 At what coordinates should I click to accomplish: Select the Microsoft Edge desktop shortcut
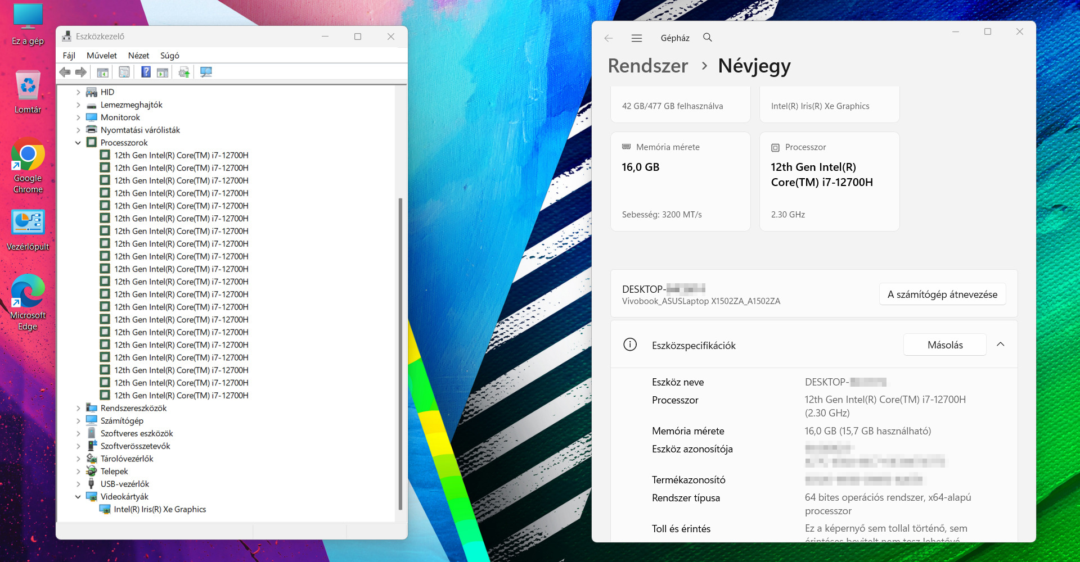tap(28, 302)
